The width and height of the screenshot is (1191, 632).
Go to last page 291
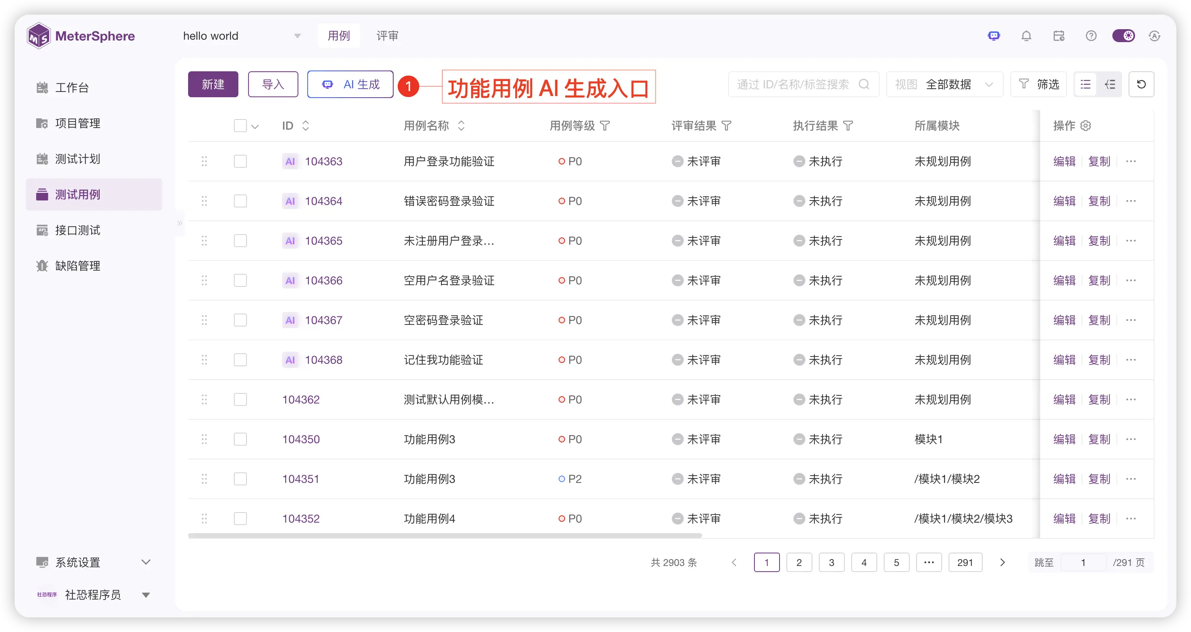pyautogui.click(x=965, y=562)
